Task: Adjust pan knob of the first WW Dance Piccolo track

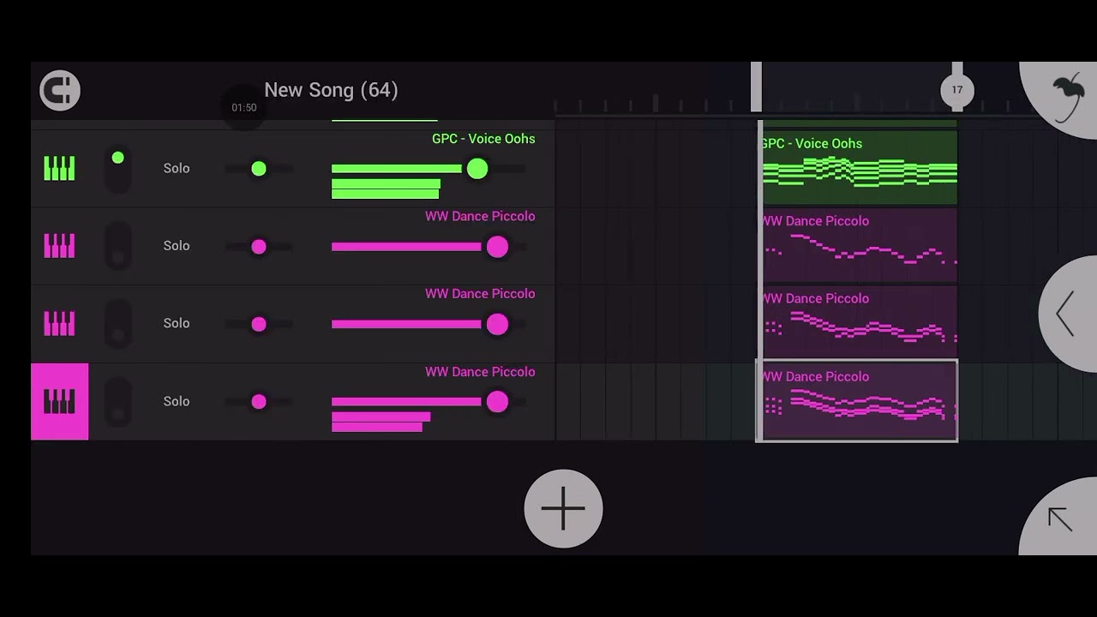Action: (259, 247)
